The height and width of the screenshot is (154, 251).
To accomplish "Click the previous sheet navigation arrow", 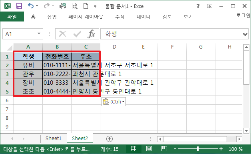I will click(x=12, y=139).
